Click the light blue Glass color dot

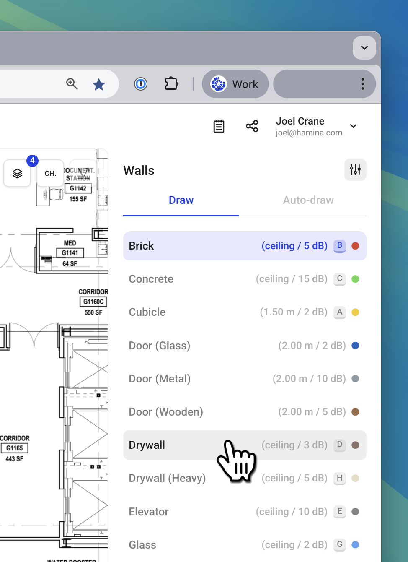(355, 545)
